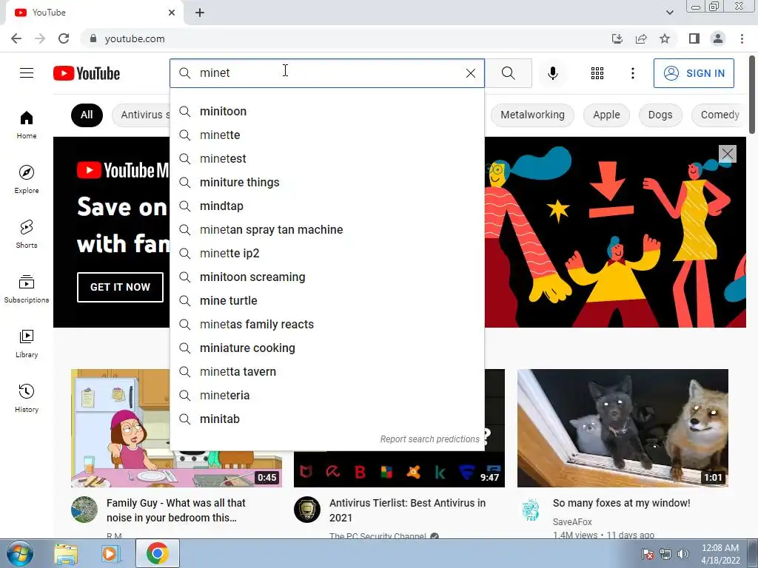Choose suggestion "minette ip2"
The image size is (758, 568).
pyautogui.click(x=326, y=253)
